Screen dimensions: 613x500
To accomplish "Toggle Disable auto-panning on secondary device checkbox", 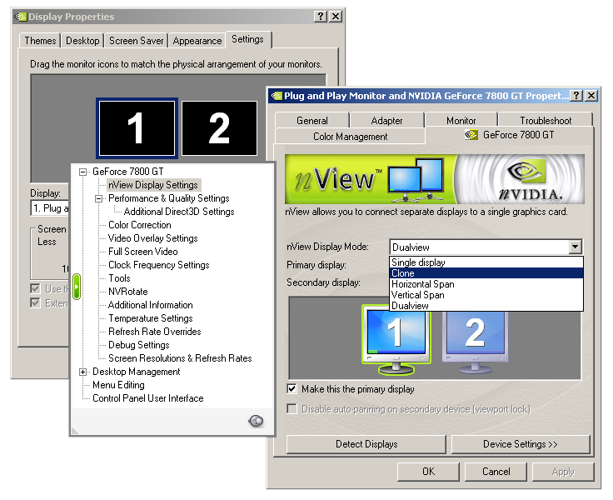I will pos(292,409).
